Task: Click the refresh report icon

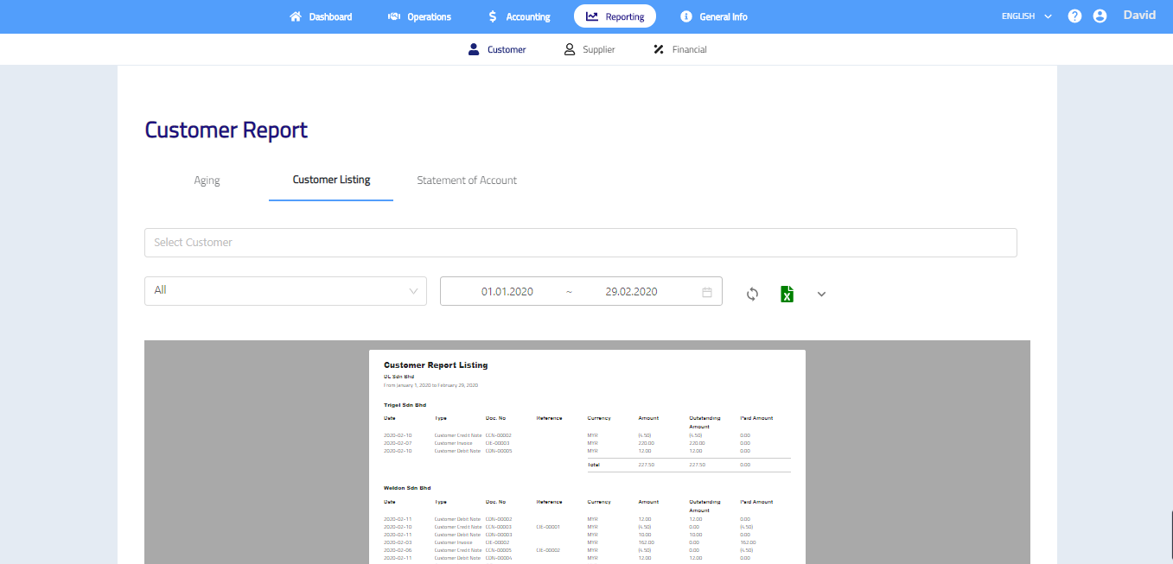Action: [x=752, y=294]
